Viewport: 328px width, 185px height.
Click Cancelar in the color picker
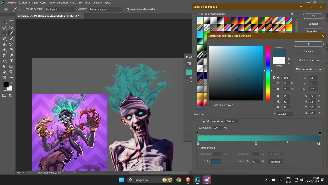309,51
